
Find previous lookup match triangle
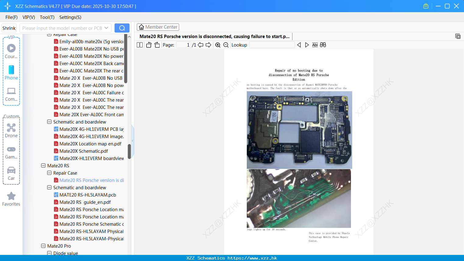pos(299,45)
